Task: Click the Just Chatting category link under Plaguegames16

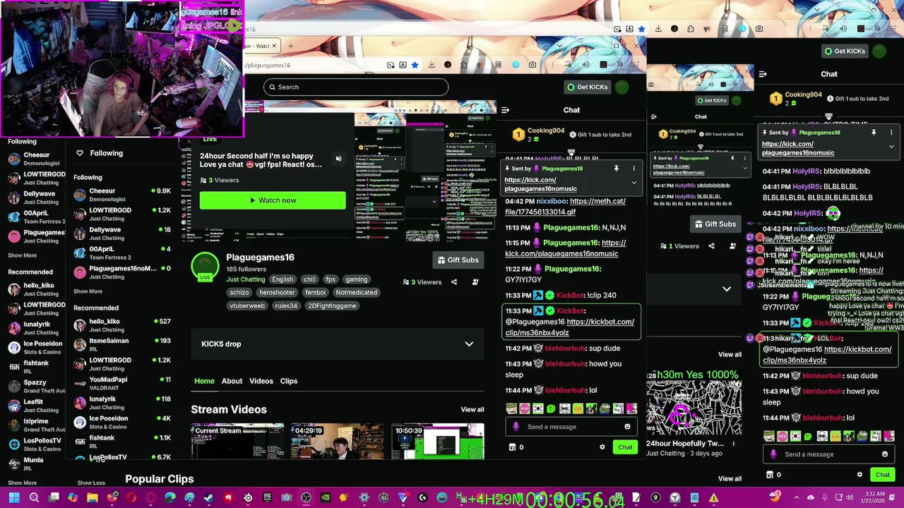Action: point(246,279)
